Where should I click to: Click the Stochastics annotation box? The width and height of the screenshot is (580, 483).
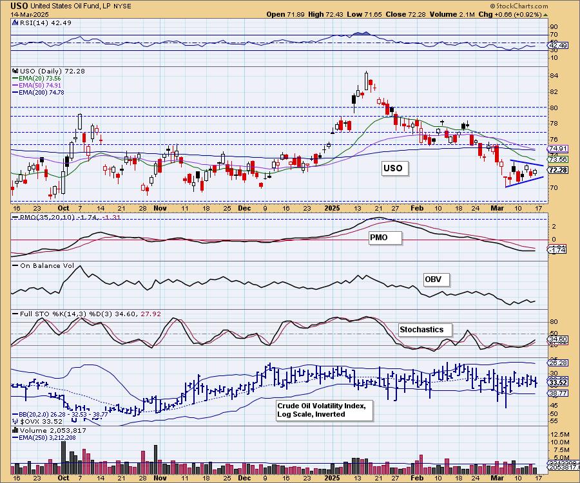pyautogui.click(x=425, y=329)
